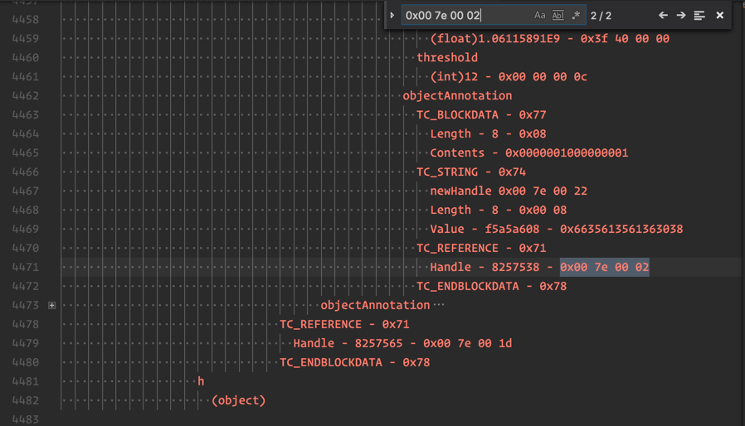Click TC_REFERENCE - 0x71 on line 4470
This screenshot has width=745, height=426.
click(x=481, y=248)
